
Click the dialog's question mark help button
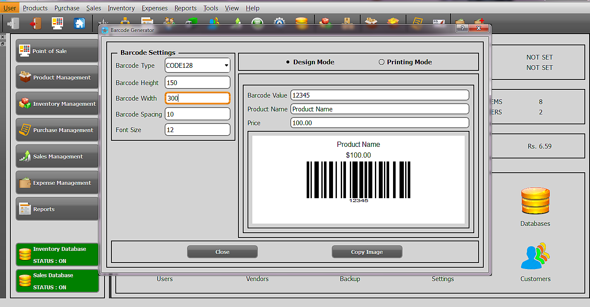tap(462, 28)
